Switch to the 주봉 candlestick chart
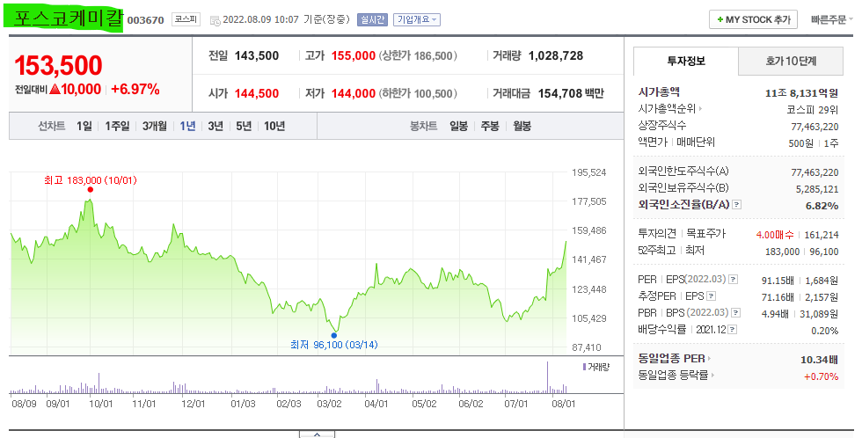Image resolution: width=862 pixels, height=438 pixels. 490,127
